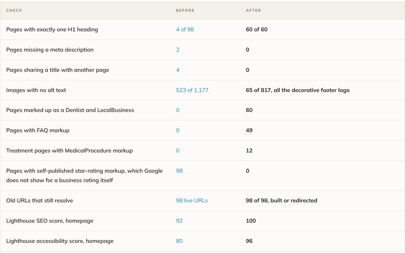
Task: Click the '4 of 98' before value
Action: tap(185, 29)
